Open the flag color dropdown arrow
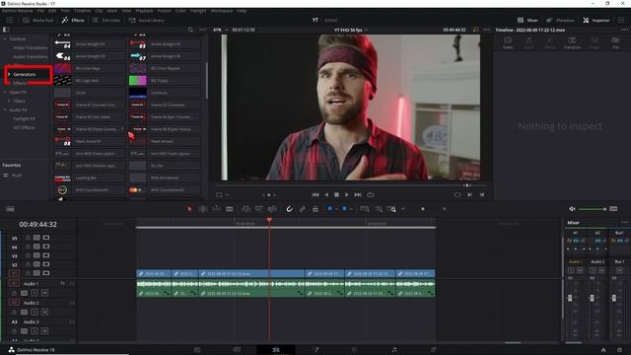631x355 pixels. (336, 209)
